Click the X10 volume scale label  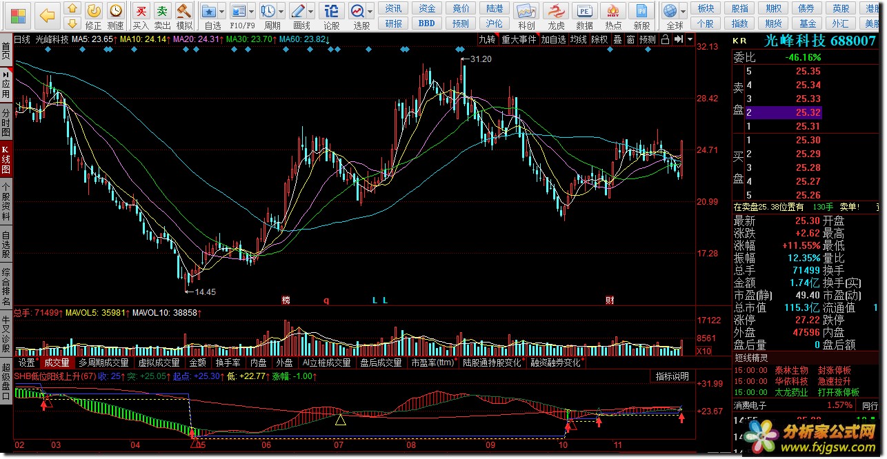[704, 351]
